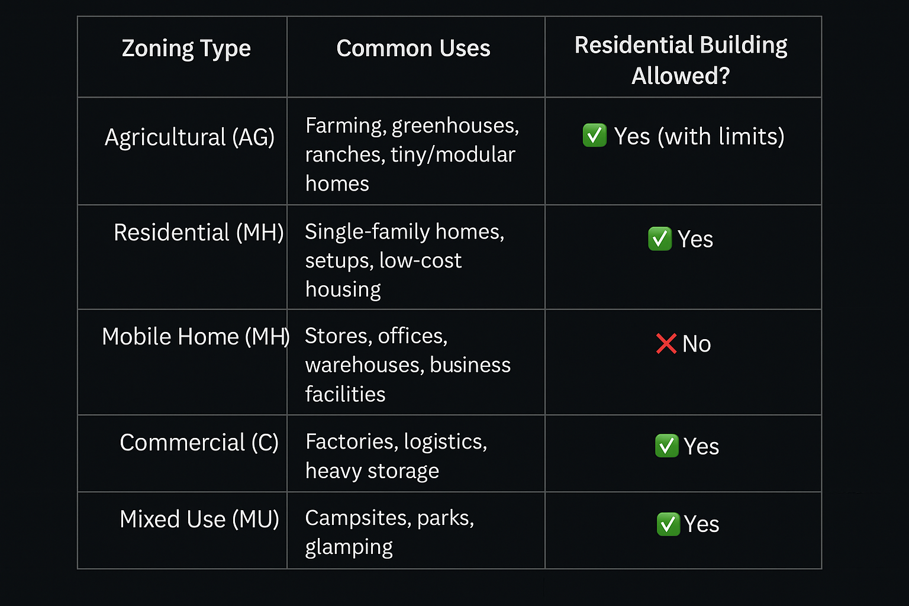Click the red X in Mobile Home row

click(666, 343)
